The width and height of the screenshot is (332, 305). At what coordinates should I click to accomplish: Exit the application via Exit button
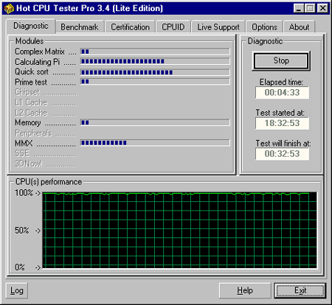click(x=300, y=290)
